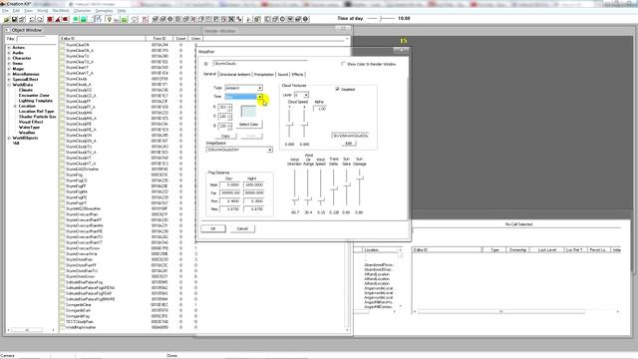The width and height of the screenshot is (638, 359).
Task: Open the Help menu
Action: tap(122, 11)
